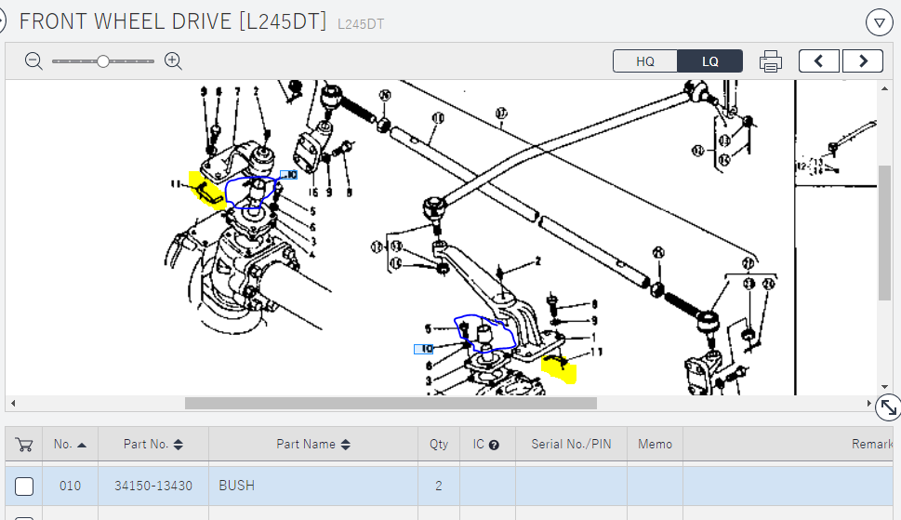Select the LQ quality option
This screenshot has height=520, width=901.
tap(710, 61)
